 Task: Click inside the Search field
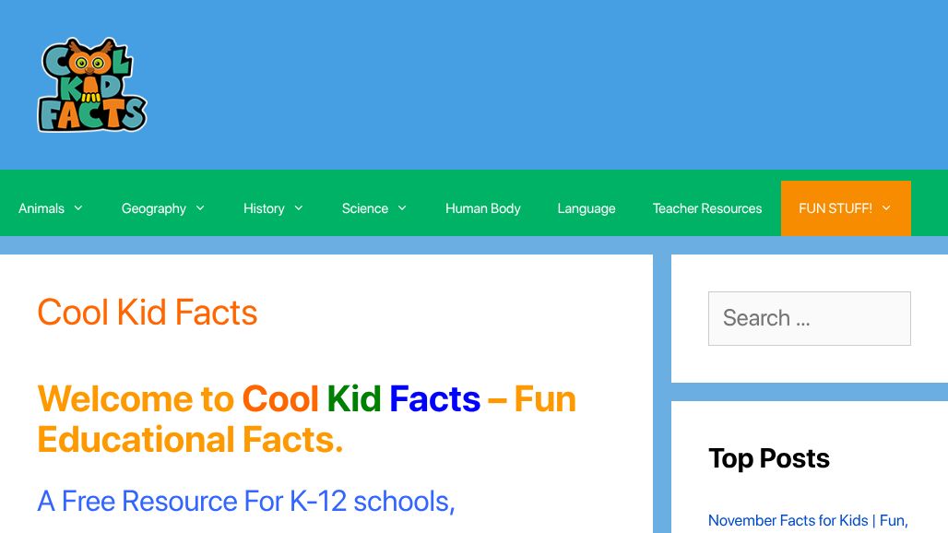pyautogui.click(x=810, y=318)
